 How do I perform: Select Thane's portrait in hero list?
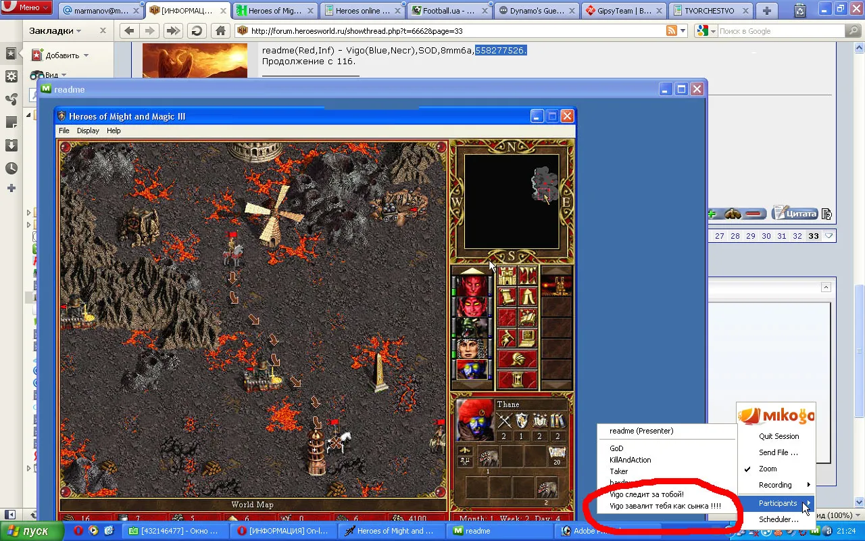(x=472, y=369)
